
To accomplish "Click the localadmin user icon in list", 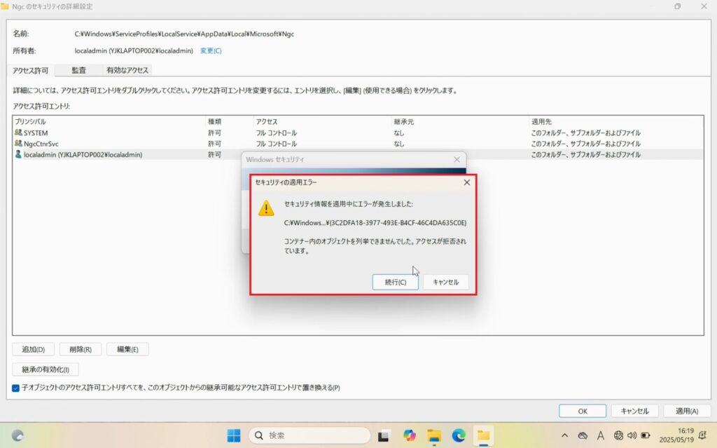I will (18, 154).
